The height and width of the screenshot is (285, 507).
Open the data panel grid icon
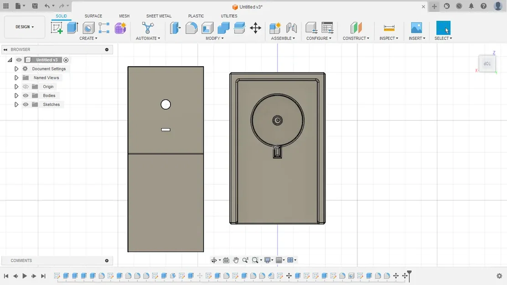[x=6, y=6]
